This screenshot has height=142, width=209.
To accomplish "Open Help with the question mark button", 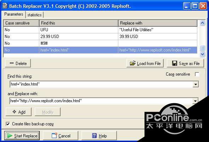I will 99,136.
